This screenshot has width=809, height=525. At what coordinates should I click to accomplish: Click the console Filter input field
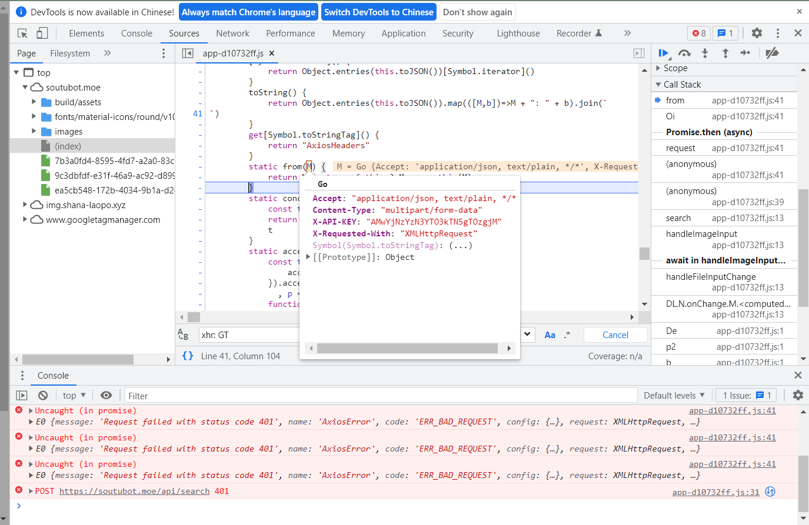381,396
